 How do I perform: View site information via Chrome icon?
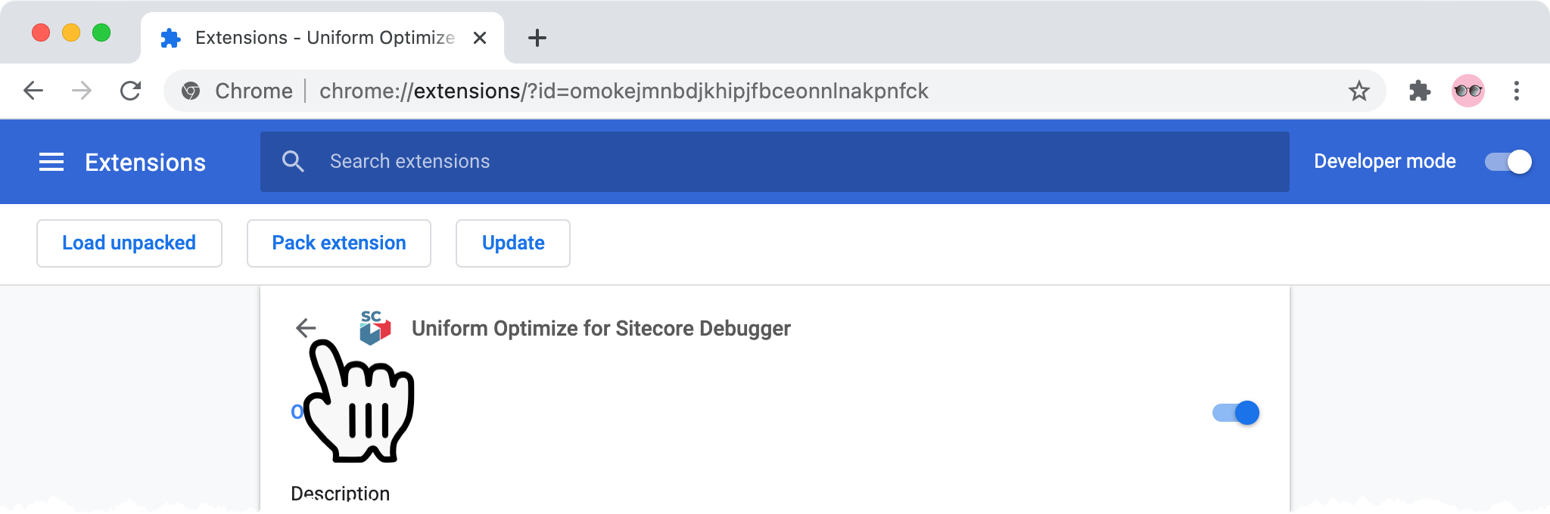(x=191, y=91)
